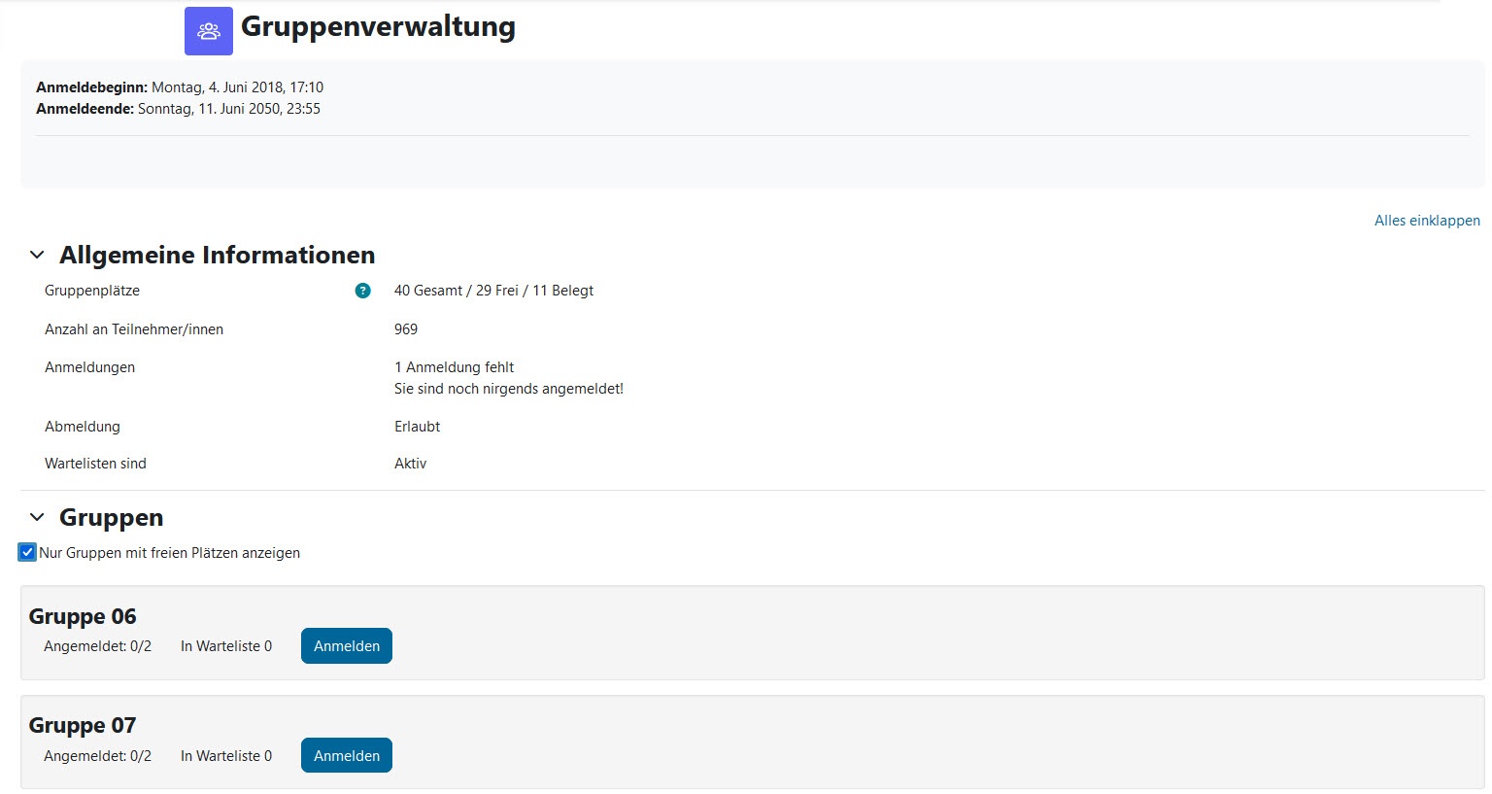Viewport: 1492px width, 794px height.
Task: Click the Gruppenplätze label
Action: click(92, 291)
